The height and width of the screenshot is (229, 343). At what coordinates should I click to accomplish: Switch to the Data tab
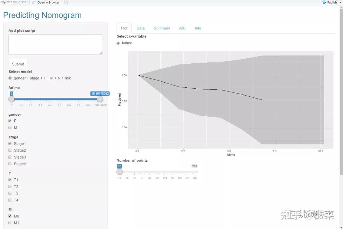click(x=140, y=28)
